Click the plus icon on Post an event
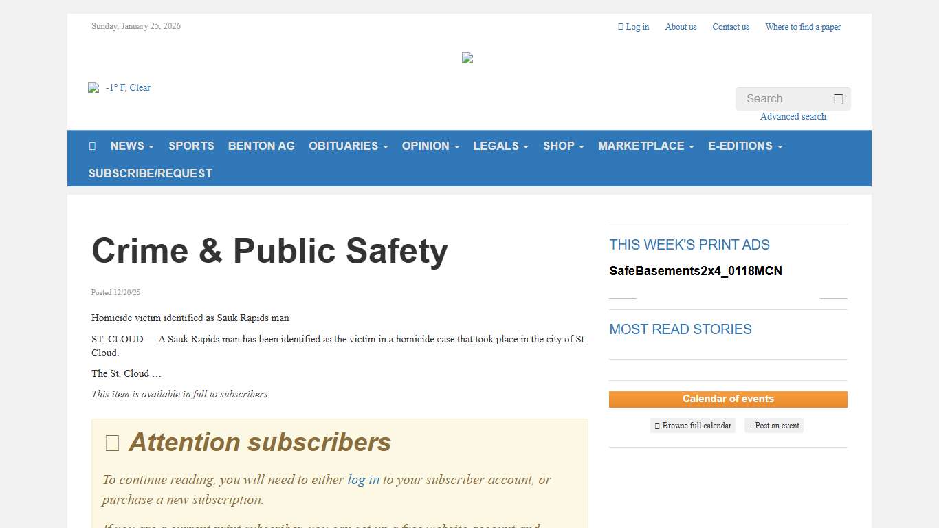Image resolution: width=939 pixels, height=528 pixels. 751,426
